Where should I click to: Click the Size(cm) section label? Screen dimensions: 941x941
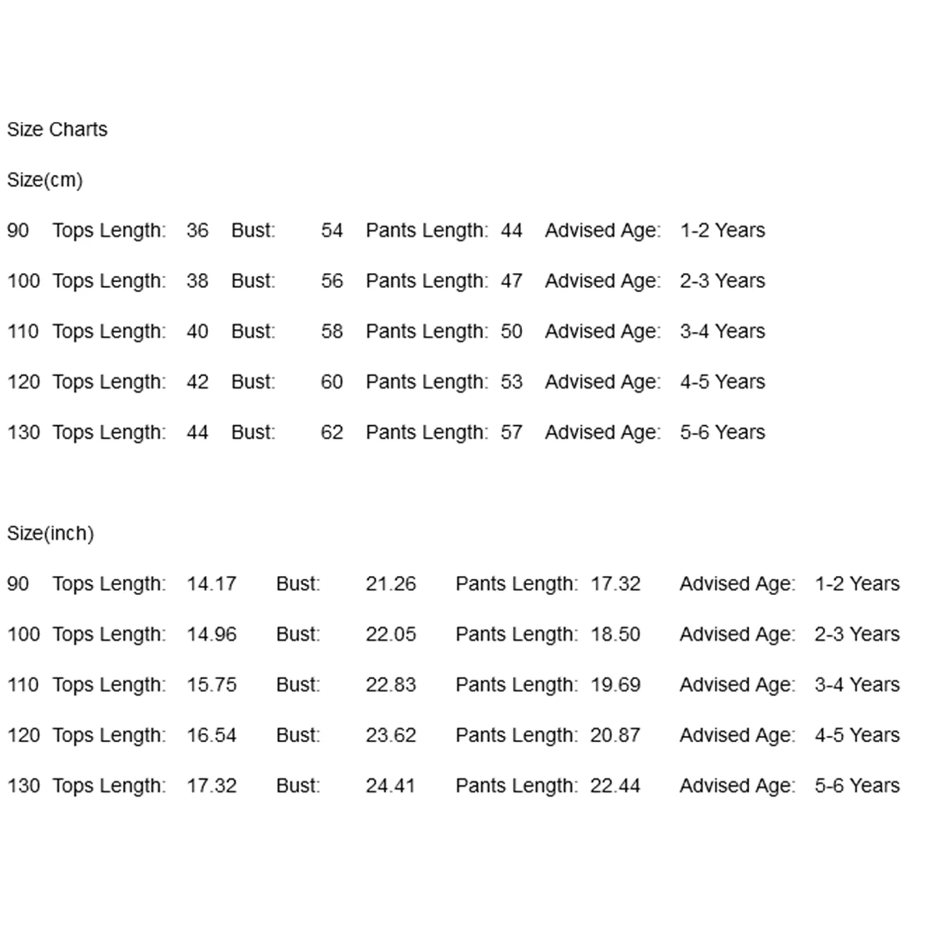[x=45, y=180]
